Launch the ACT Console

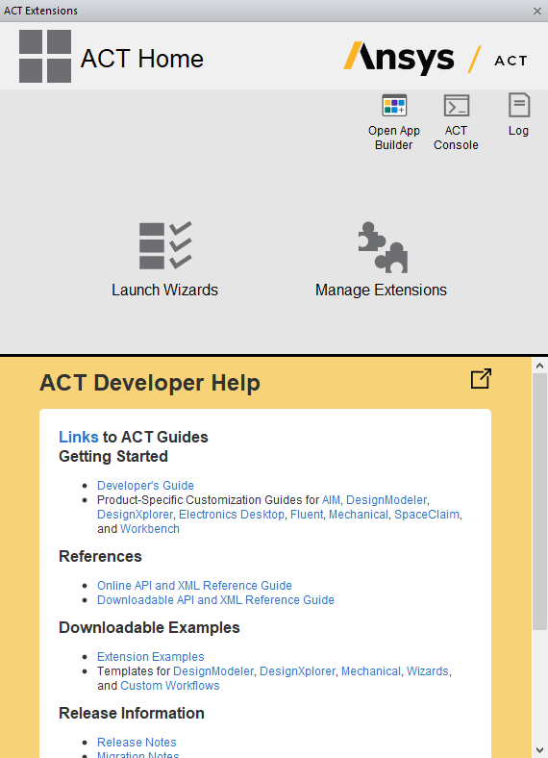pos(456,106)
